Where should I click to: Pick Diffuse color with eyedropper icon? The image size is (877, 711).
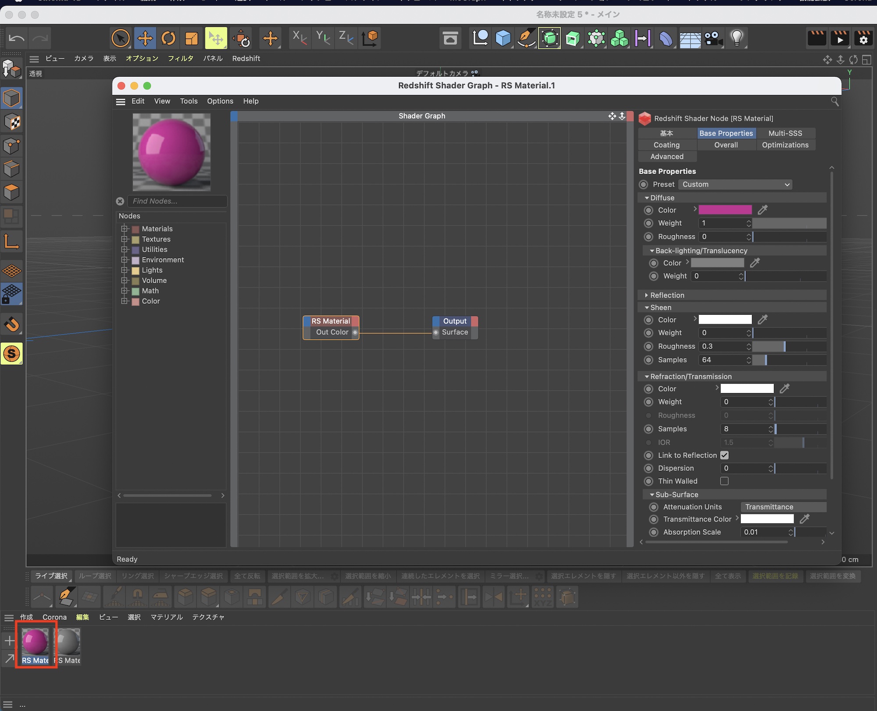pos(763,210)
